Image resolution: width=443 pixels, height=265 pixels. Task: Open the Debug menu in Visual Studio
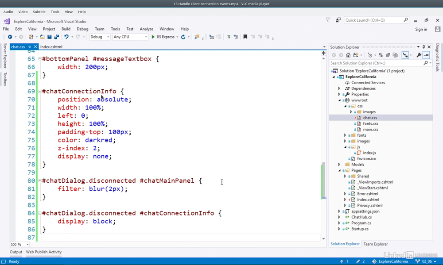click(82, 29)
